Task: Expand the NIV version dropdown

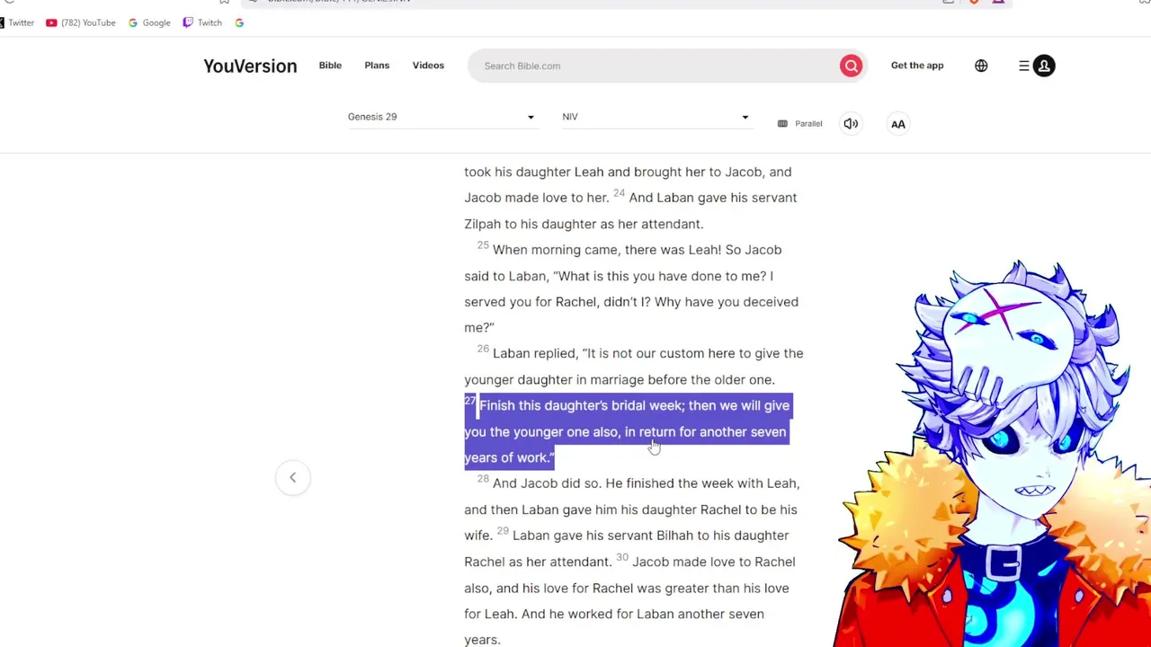Action: [656, 117]
